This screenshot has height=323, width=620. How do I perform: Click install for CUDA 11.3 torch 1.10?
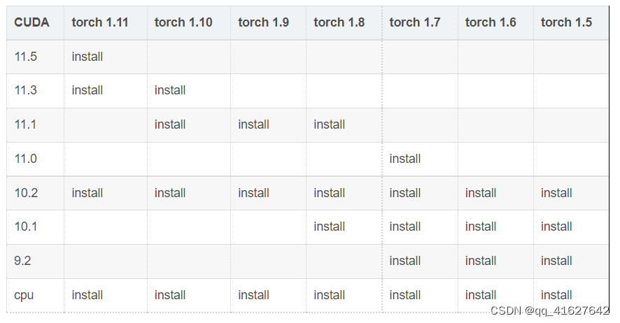click(x=170, y=90)
